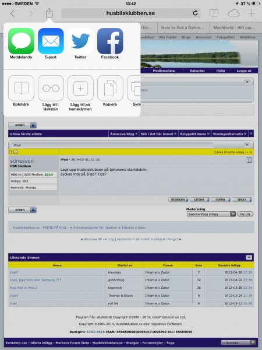Go to Kontantkort till mobilt bredband thread
Viewport: 262px width, 350px height.
(x=147, y=239)
